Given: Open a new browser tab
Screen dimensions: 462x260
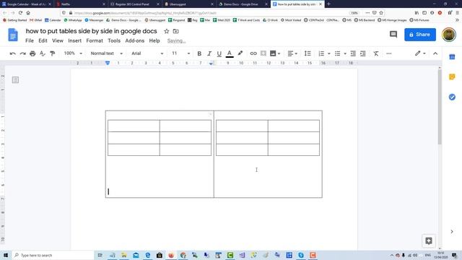Looking at the screenshot, I should pyautogui.click(x=328, y=4).
